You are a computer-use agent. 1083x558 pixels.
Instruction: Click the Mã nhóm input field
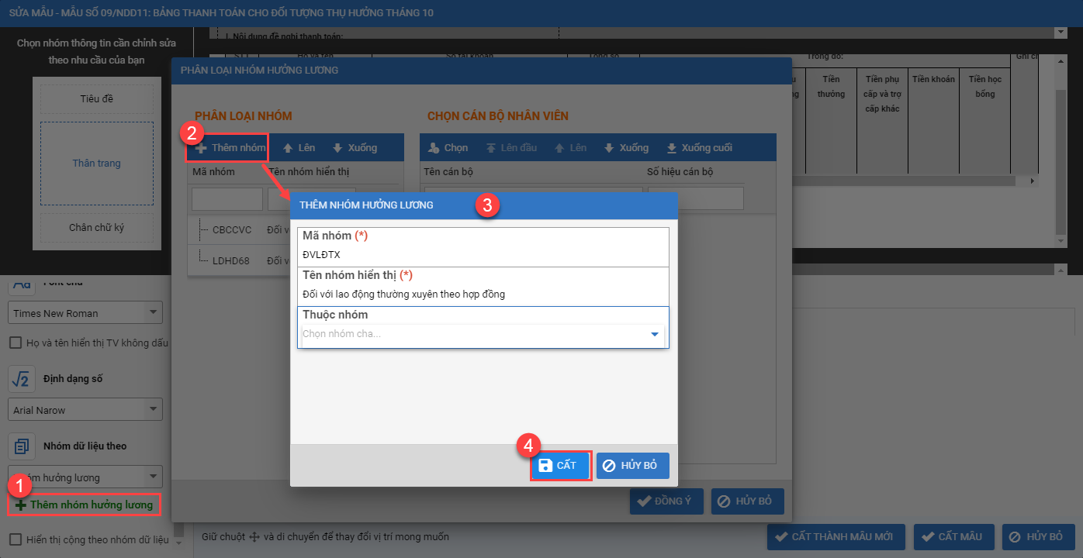pyautogui.click(x=483, y=254)
